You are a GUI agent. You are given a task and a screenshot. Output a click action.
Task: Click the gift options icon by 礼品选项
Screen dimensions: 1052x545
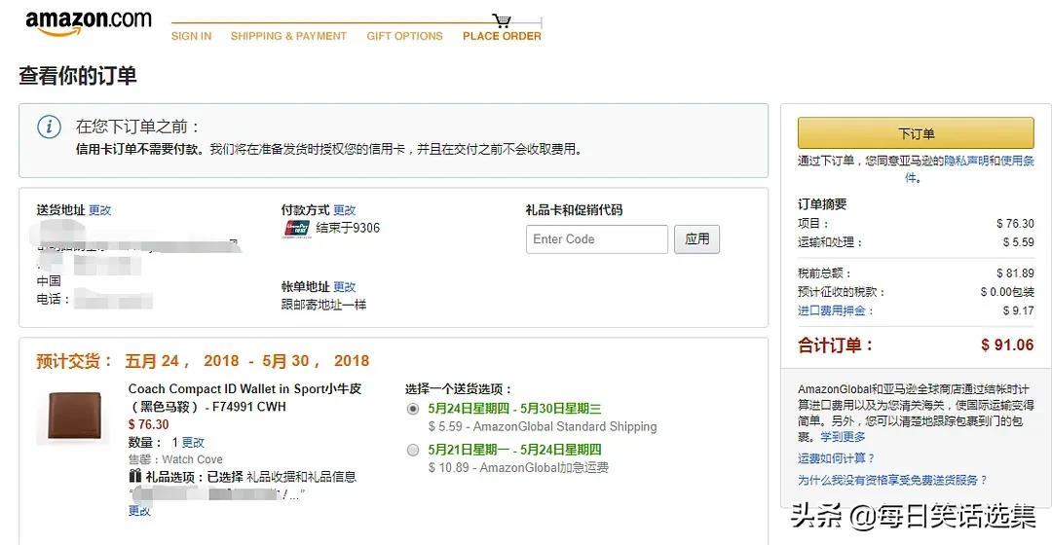134,476
